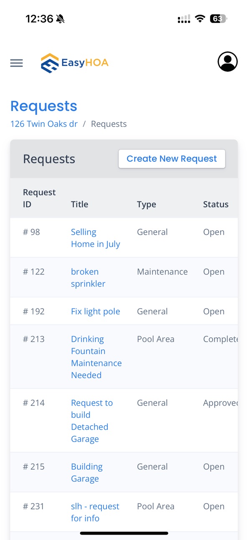
Task: Tap the silent mode bell icon
Action: [61, 19]
